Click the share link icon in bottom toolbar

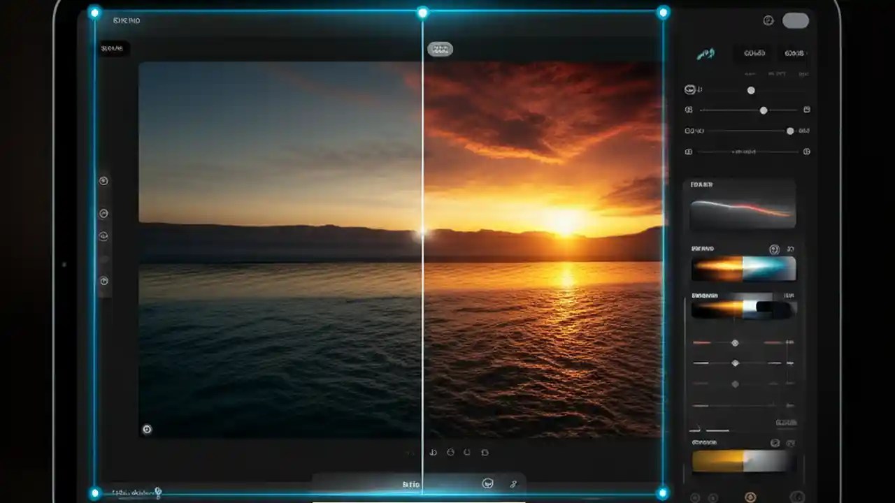[515, 483]
